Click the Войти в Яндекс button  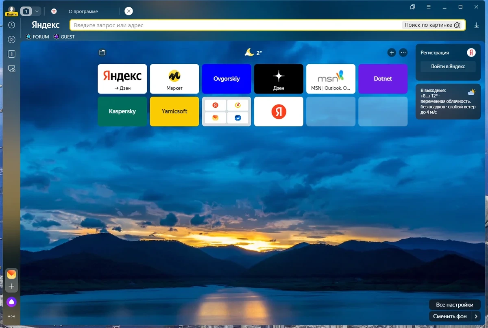pos(448,66)
